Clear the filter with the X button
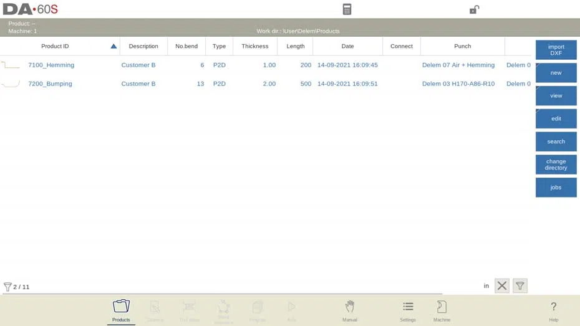Image resolution: width=580 pixels, height=326 pixels. (502, 285)
